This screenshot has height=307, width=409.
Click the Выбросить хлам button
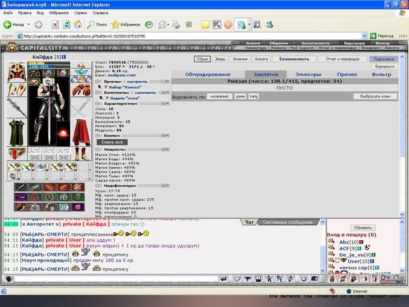(376, 96)
